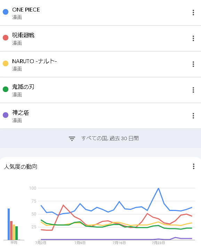Viewport: 201px width, 250px height.
Task: Open the three-dot menu for ONE PIECE
Action: (x=193, y=13)
